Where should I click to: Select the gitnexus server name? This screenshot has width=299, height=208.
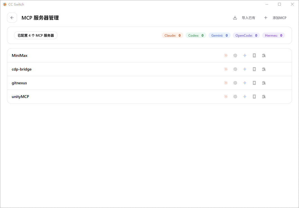coord(19,83)
